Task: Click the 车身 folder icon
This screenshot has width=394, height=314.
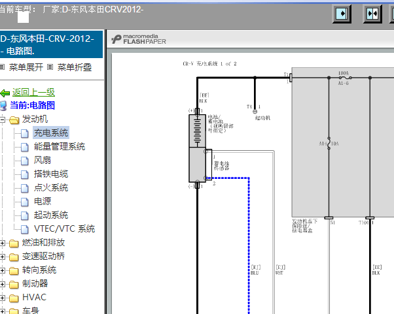Action: [14, 311]
